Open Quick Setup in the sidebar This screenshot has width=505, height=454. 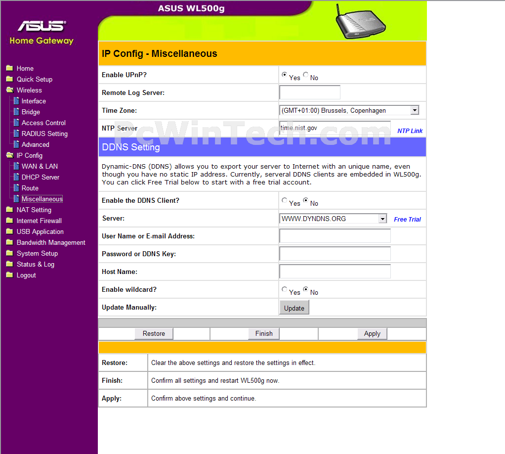click(35, 79)
